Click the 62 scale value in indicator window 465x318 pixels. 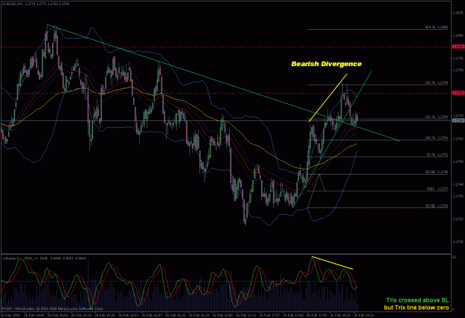click(455, 257)
